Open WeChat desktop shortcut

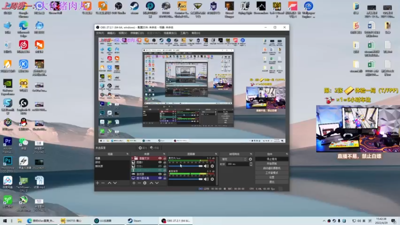pyautogui.click(x=23, y=143)
